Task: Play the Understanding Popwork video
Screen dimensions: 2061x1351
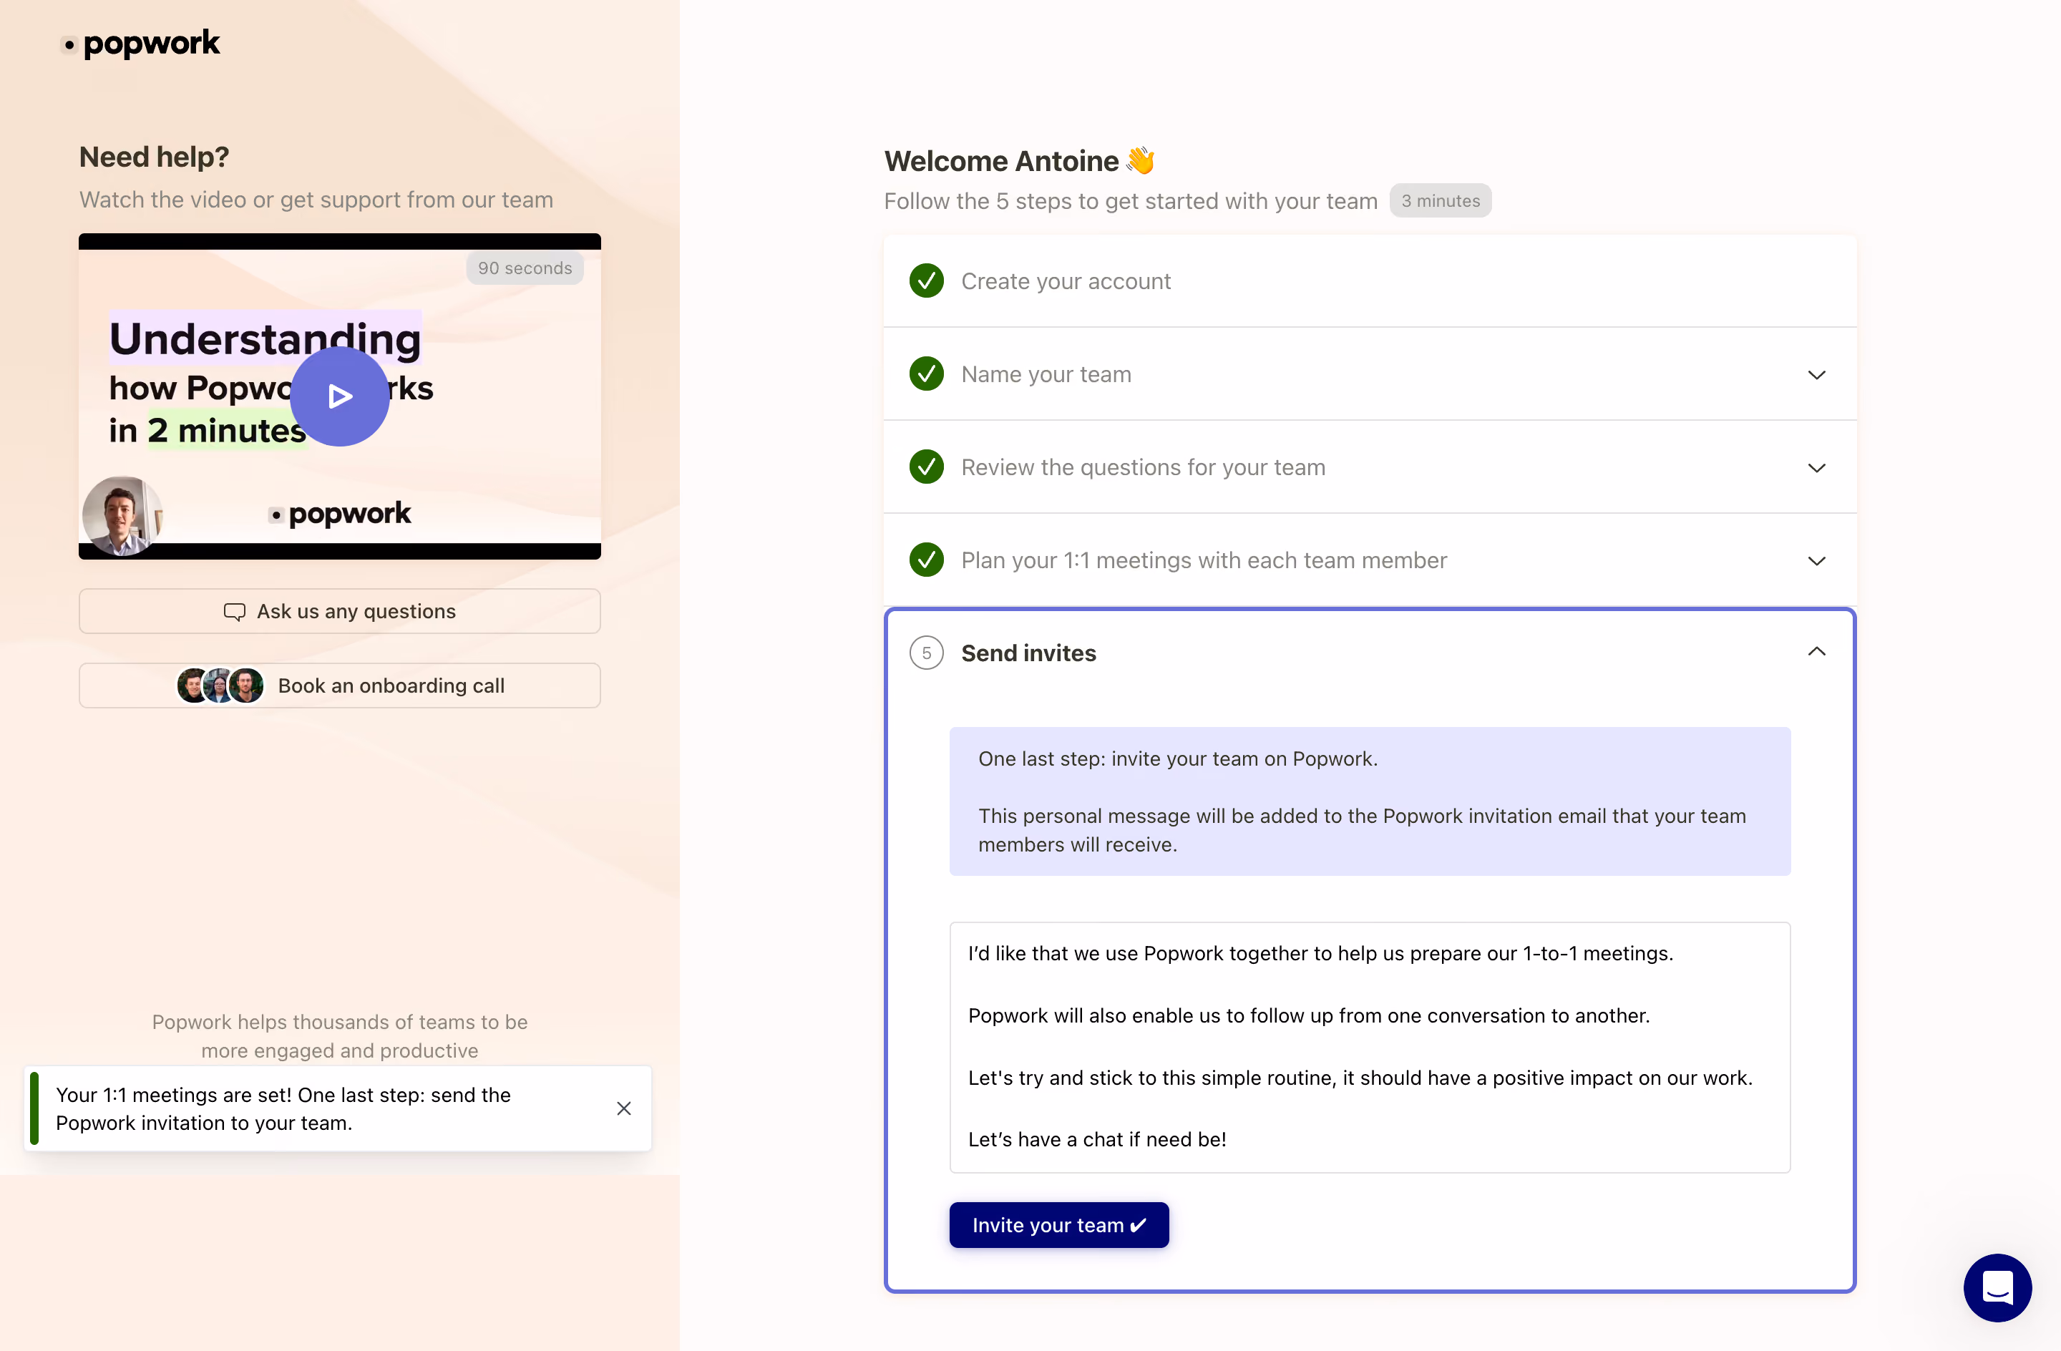Action: pyautogui.click(x=339, y=396)
